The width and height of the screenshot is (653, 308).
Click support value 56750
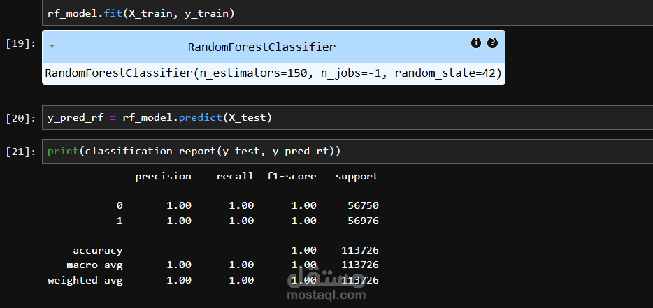tap(363, 205)
